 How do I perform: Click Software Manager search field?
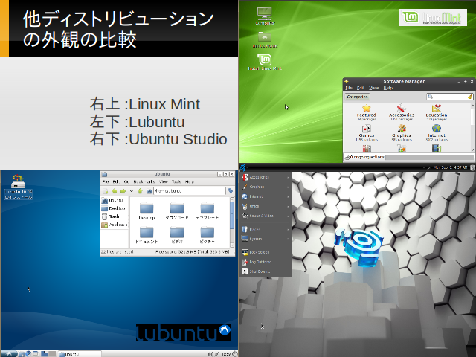click(x=450, y=97)
